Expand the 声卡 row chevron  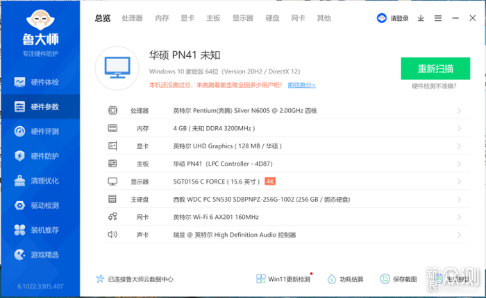point(460,235)
